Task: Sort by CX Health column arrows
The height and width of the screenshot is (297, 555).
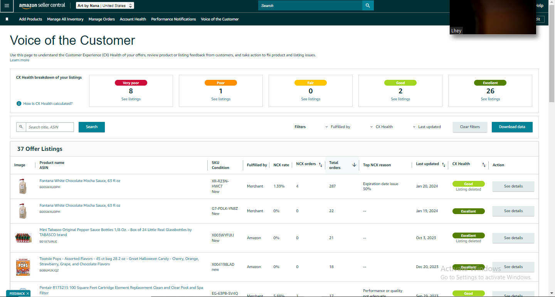Action: coord(484,165)
